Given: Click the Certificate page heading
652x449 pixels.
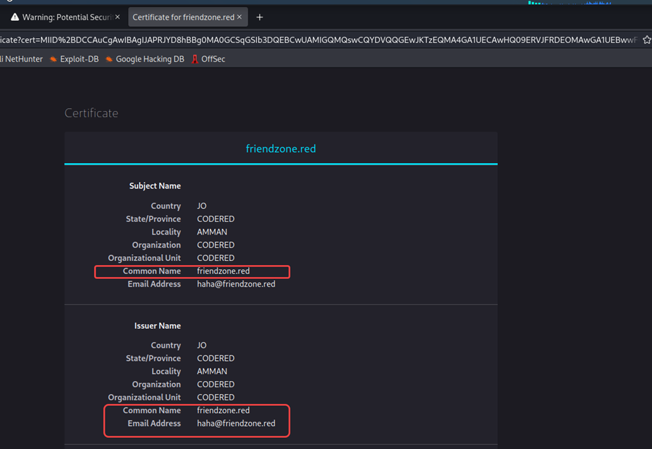Looking at the screenshot, I should pyautogui.click(x=92, y=113).
